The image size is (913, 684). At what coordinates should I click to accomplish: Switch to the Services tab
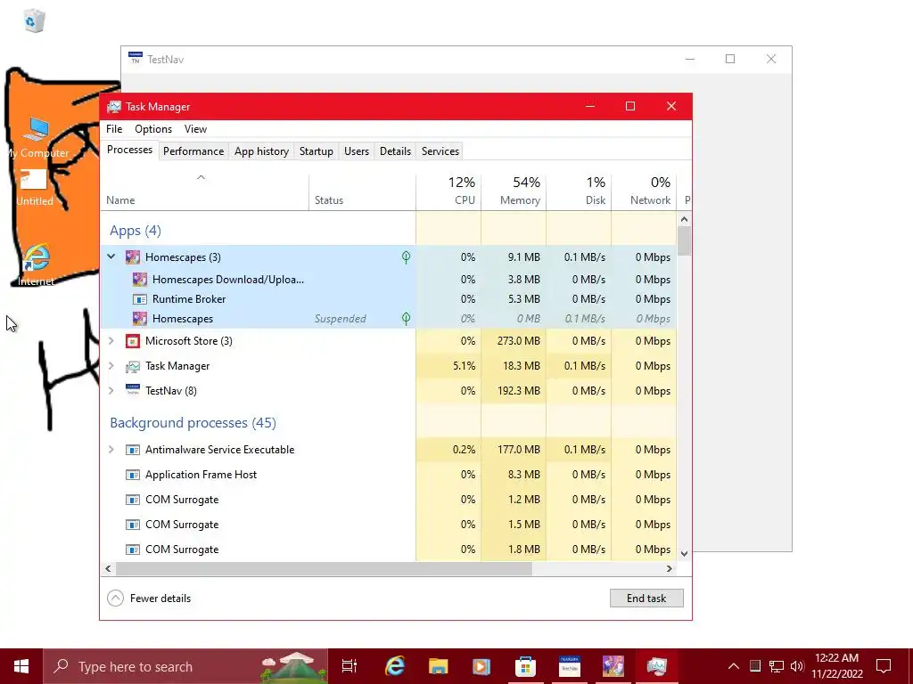click(x=440, y=151)
